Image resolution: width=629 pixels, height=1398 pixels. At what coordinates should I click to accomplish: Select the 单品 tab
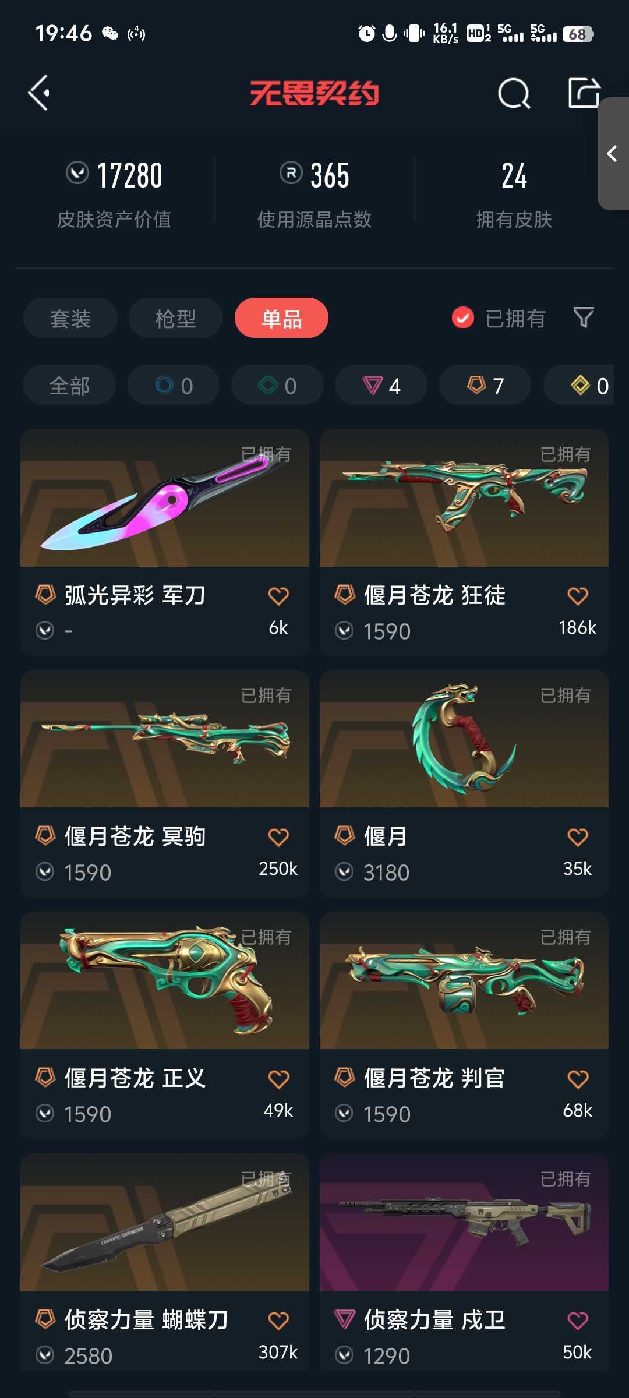pyautogui.click(x=281, y=318)
